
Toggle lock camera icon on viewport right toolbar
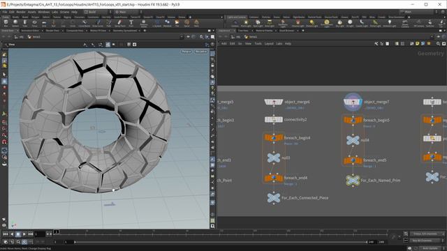pyautogui.click(x=212, y=65)
